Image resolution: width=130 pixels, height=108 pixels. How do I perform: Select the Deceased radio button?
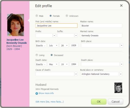pos(51,55)
